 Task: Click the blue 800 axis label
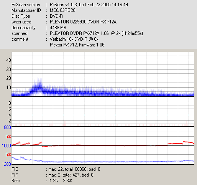(7, 127)
